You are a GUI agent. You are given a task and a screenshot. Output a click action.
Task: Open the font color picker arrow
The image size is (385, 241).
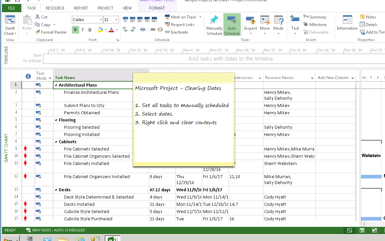tap(117, 30)
